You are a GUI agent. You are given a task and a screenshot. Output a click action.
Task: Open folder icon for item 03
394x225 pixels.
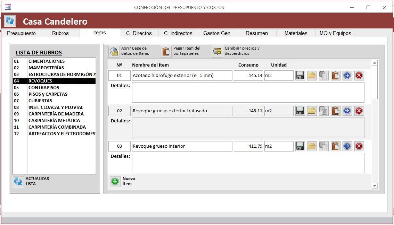coord(312,146)
